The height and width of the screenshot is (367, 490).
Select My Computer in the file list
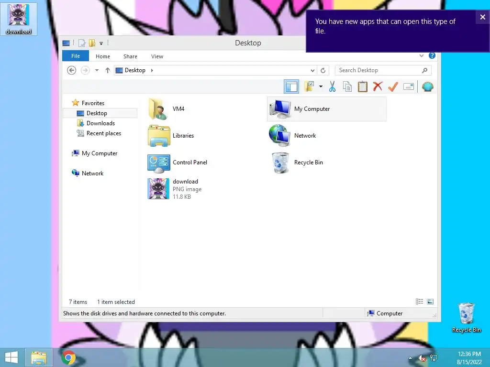tap(327, 108)
